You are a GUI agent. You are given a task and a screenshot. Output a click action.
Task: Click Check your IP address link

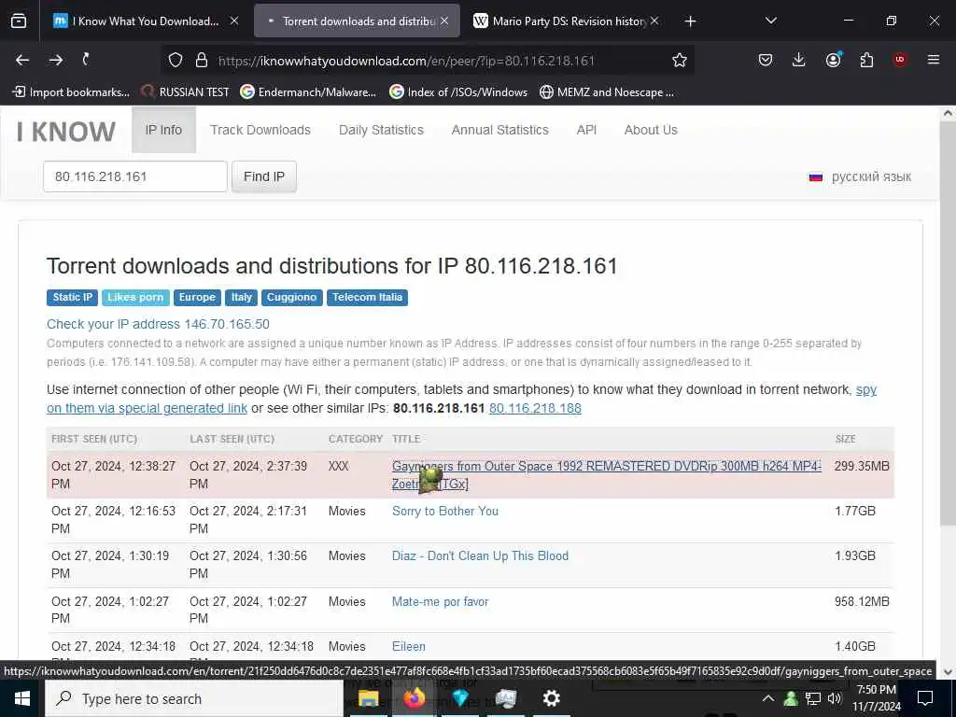pyautogui.click(x=158, y=324)
